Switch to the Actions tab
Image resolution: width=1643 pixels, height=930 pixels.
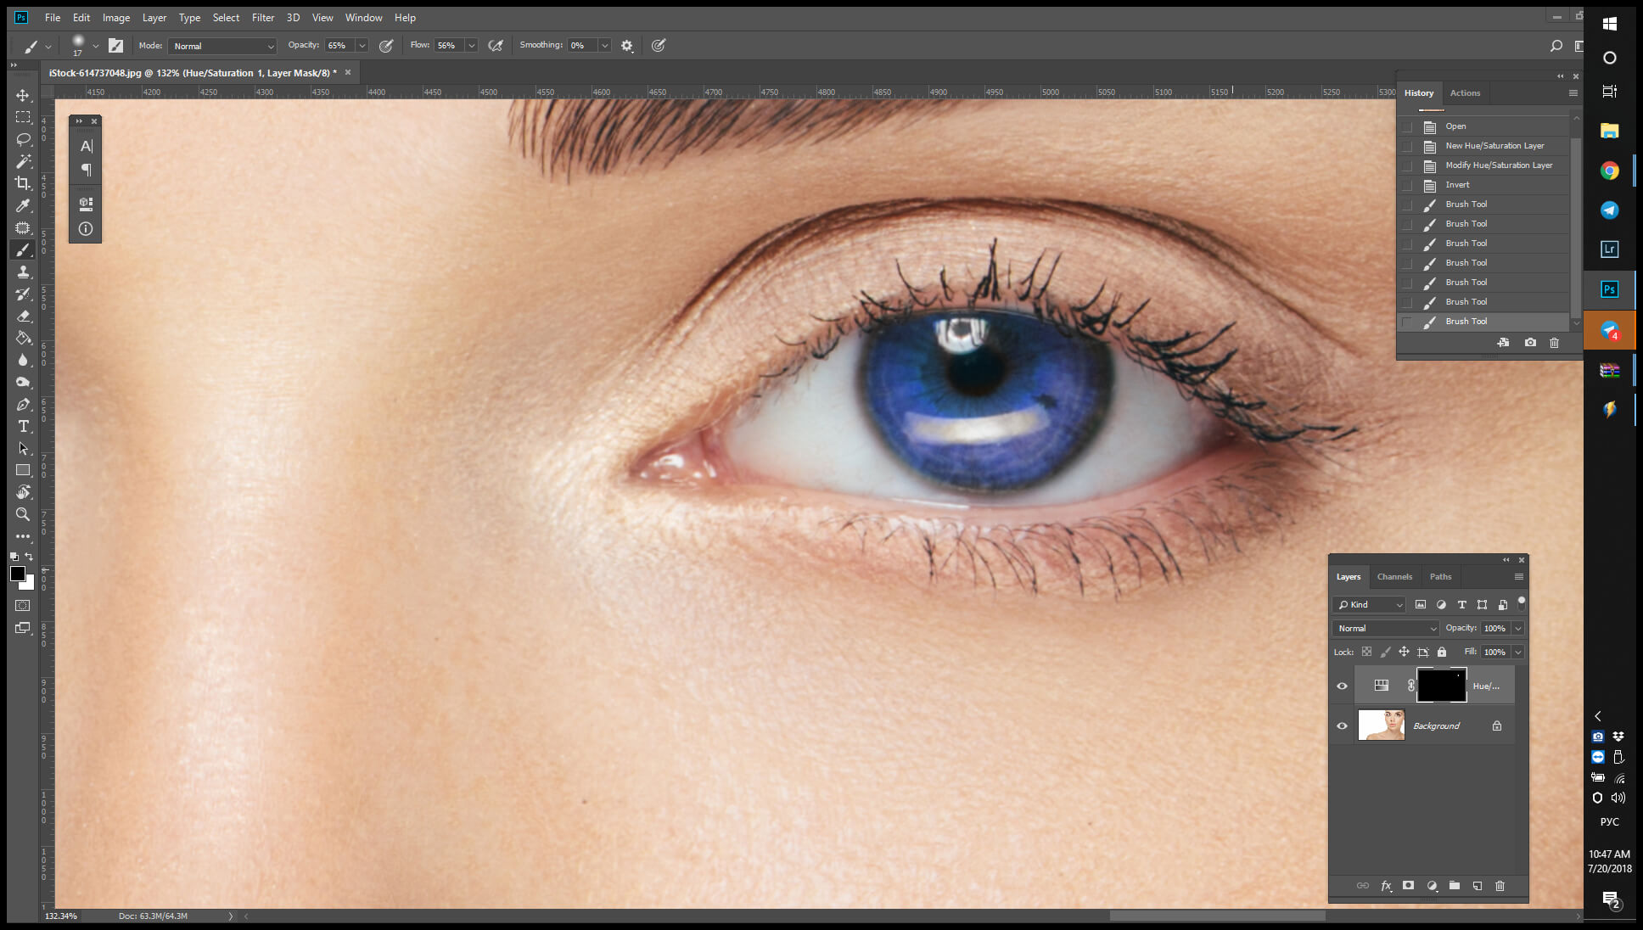[x=1465, y=92]
